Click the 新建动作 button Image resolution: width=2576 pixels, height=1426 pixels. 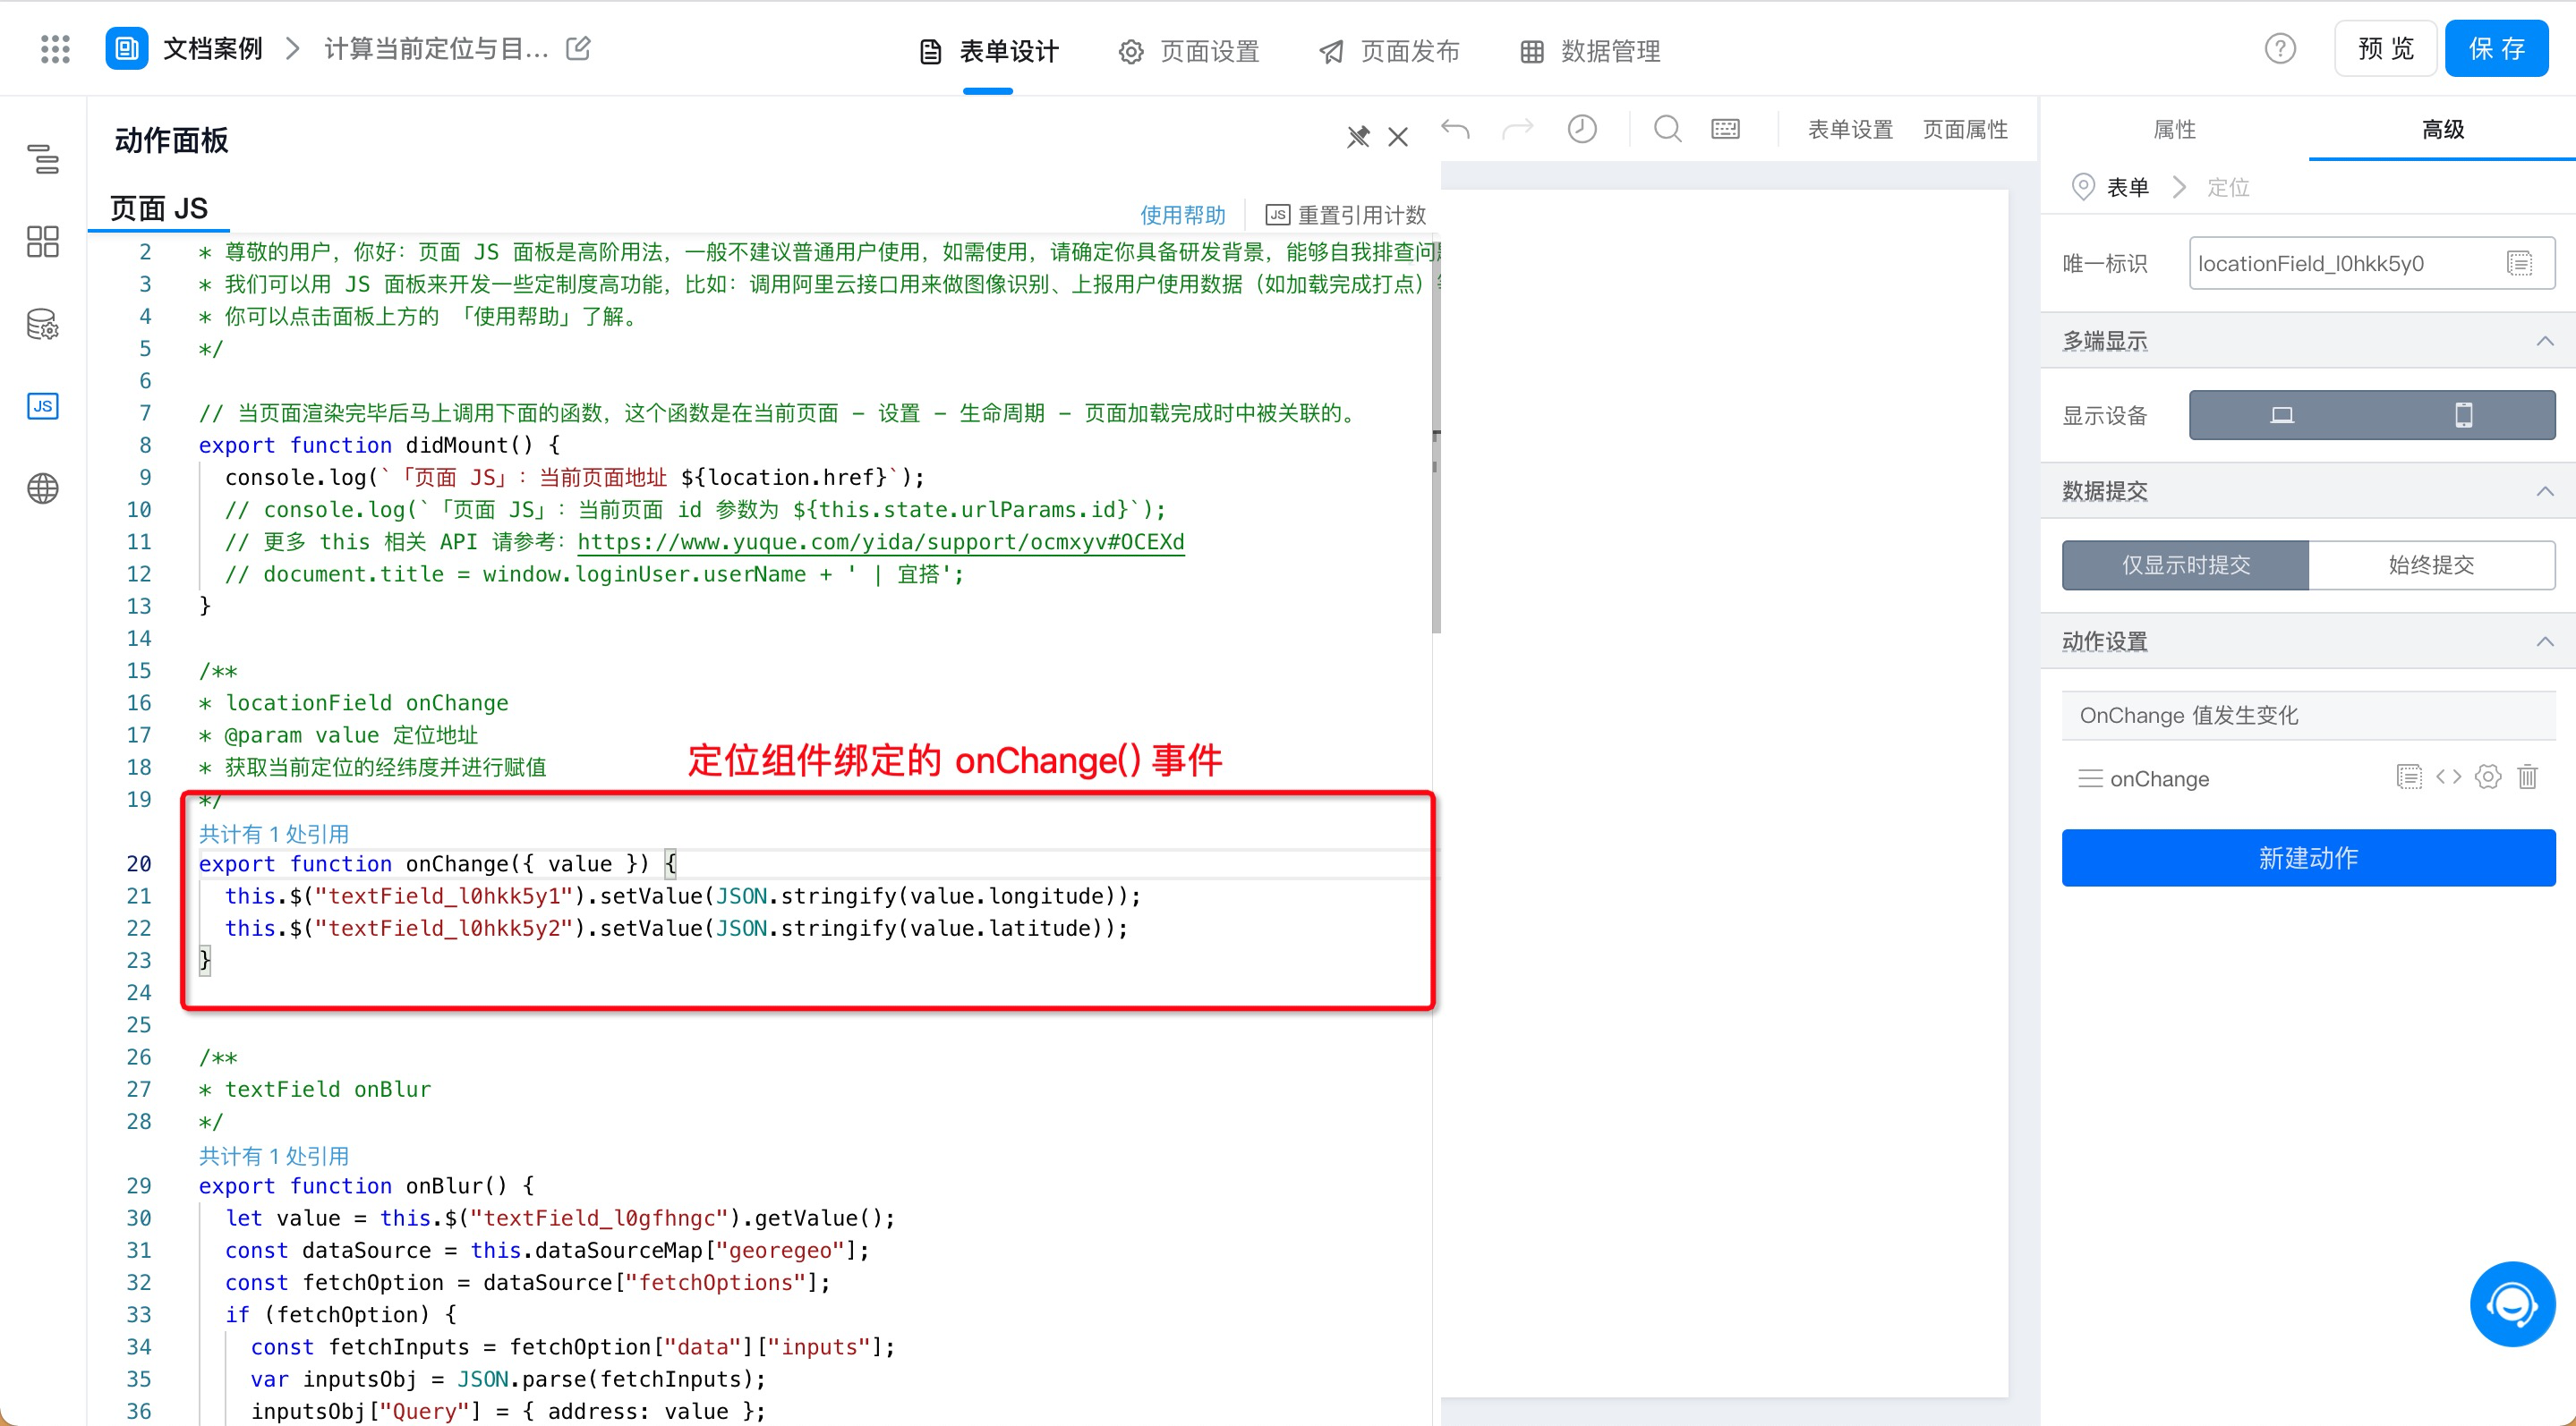coord(2309,857)
